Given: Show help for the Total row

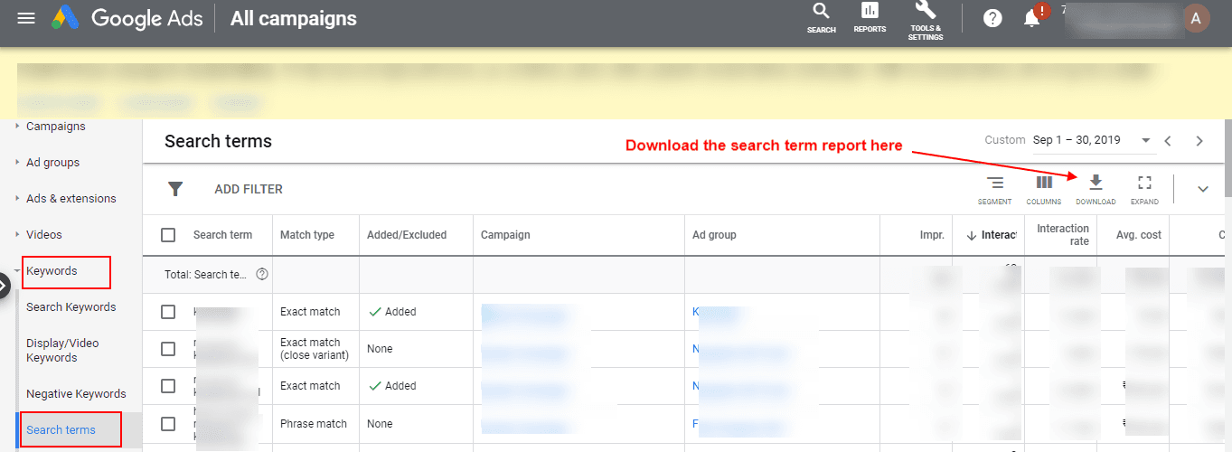Looking at the screenshot, I should click(x=262, y=274).
